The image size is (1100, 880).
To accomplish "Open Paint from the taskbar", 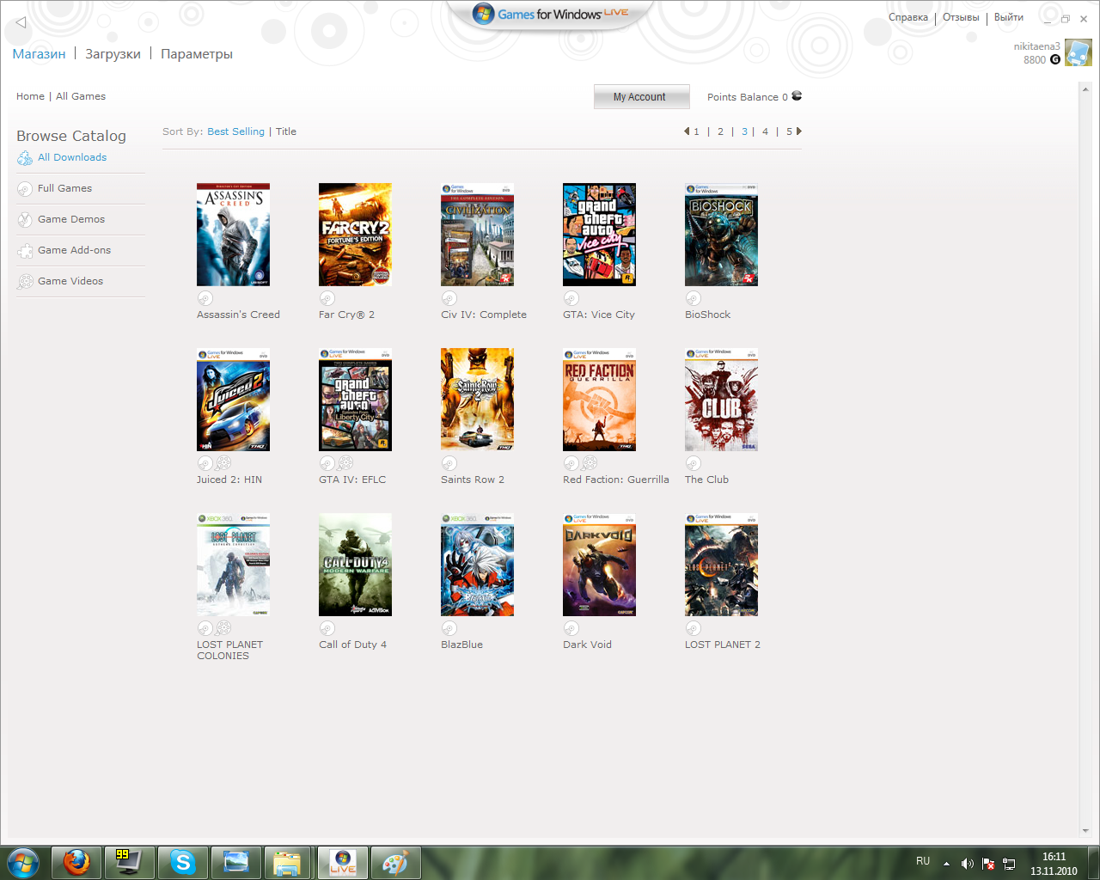I will pos(394,862).
